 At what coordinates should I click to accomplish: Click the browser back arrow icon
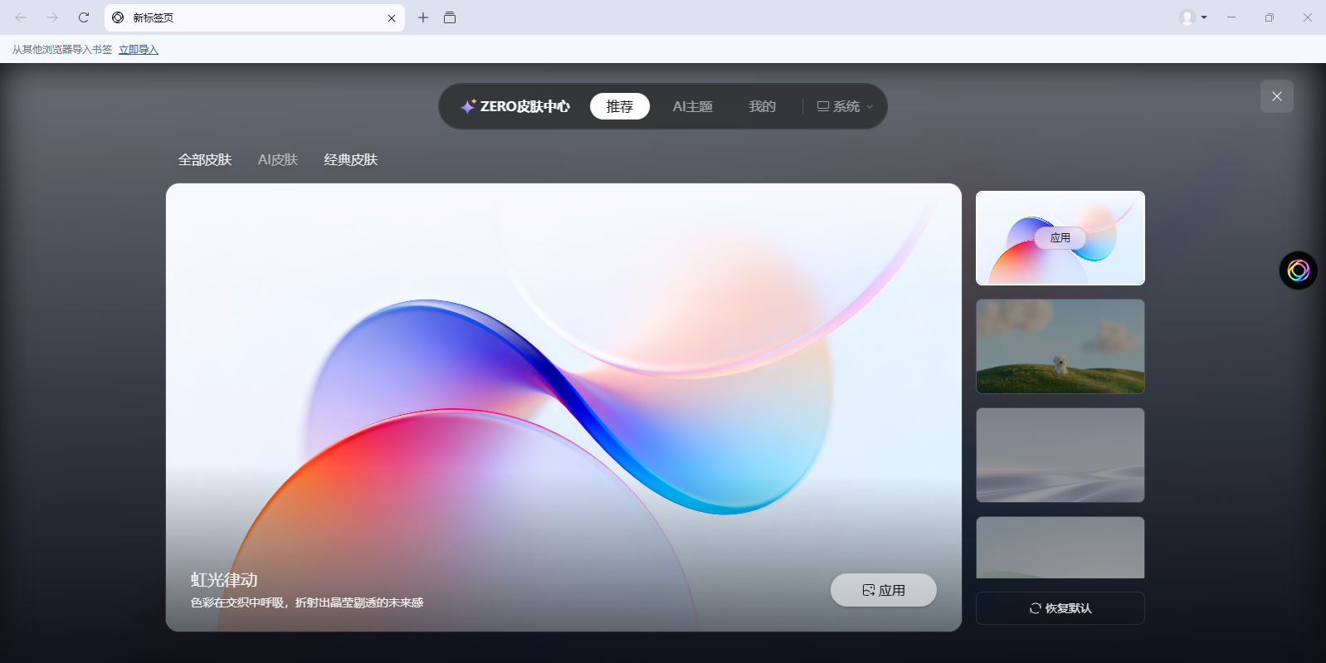(21, 17)
